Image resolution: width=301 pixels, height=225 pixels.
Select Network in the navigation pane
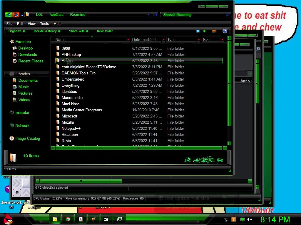(x=22, y=125)
